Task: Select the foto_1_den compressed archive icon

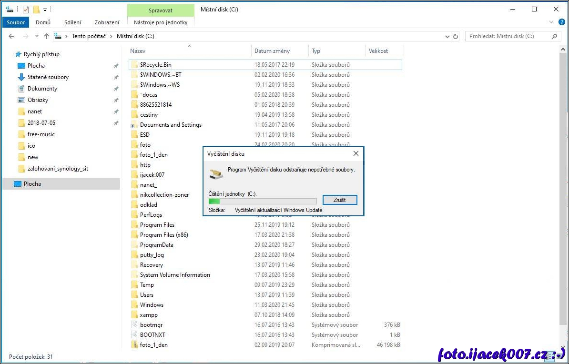Action: pos(135,345)
